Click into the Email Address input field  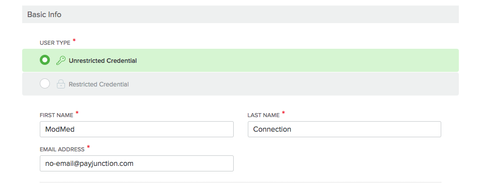click(x=136, y=163)
